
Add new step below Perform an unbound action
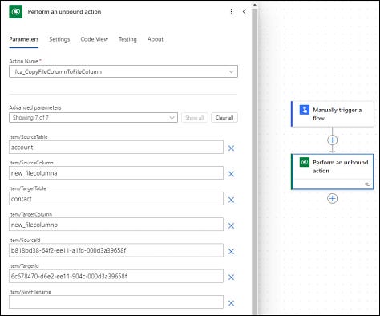point(332,198)
